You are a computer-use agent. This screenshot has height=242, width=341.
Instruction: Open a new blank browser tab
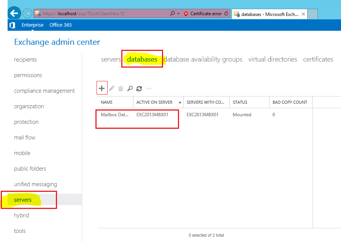pyautogui.click(x=312, y=14)
